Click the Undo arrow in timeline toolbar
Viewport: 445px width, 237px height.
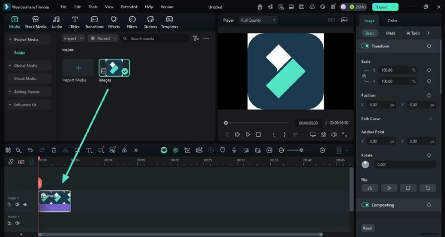(31, 150)
